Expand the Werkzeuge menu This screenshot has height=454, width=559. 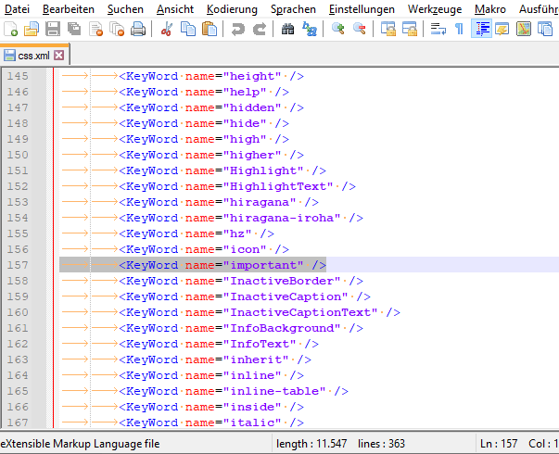434,8
